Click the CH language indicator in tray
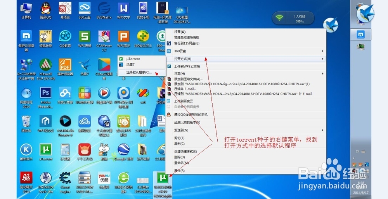 pos(358,151)
